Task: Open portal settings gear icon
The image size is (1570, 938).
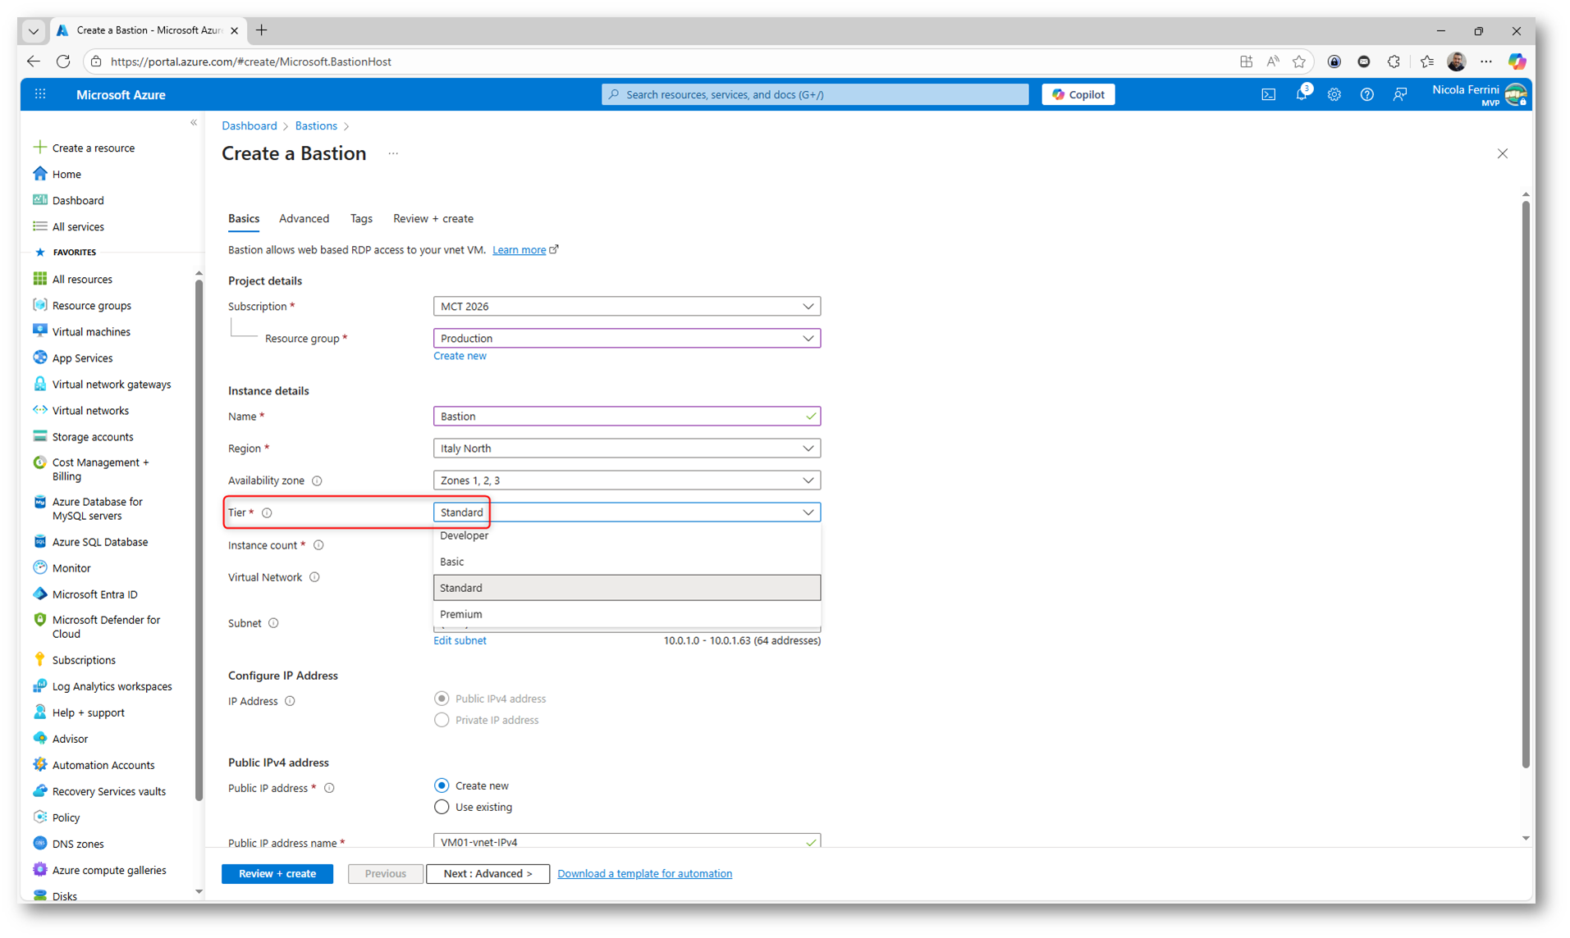Action: point(1334,94)
